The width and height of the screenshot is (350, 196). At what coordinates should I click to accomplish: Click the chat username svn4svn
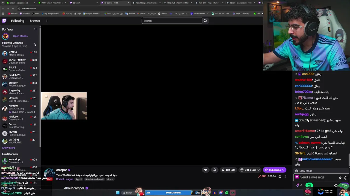coord(302,137)
